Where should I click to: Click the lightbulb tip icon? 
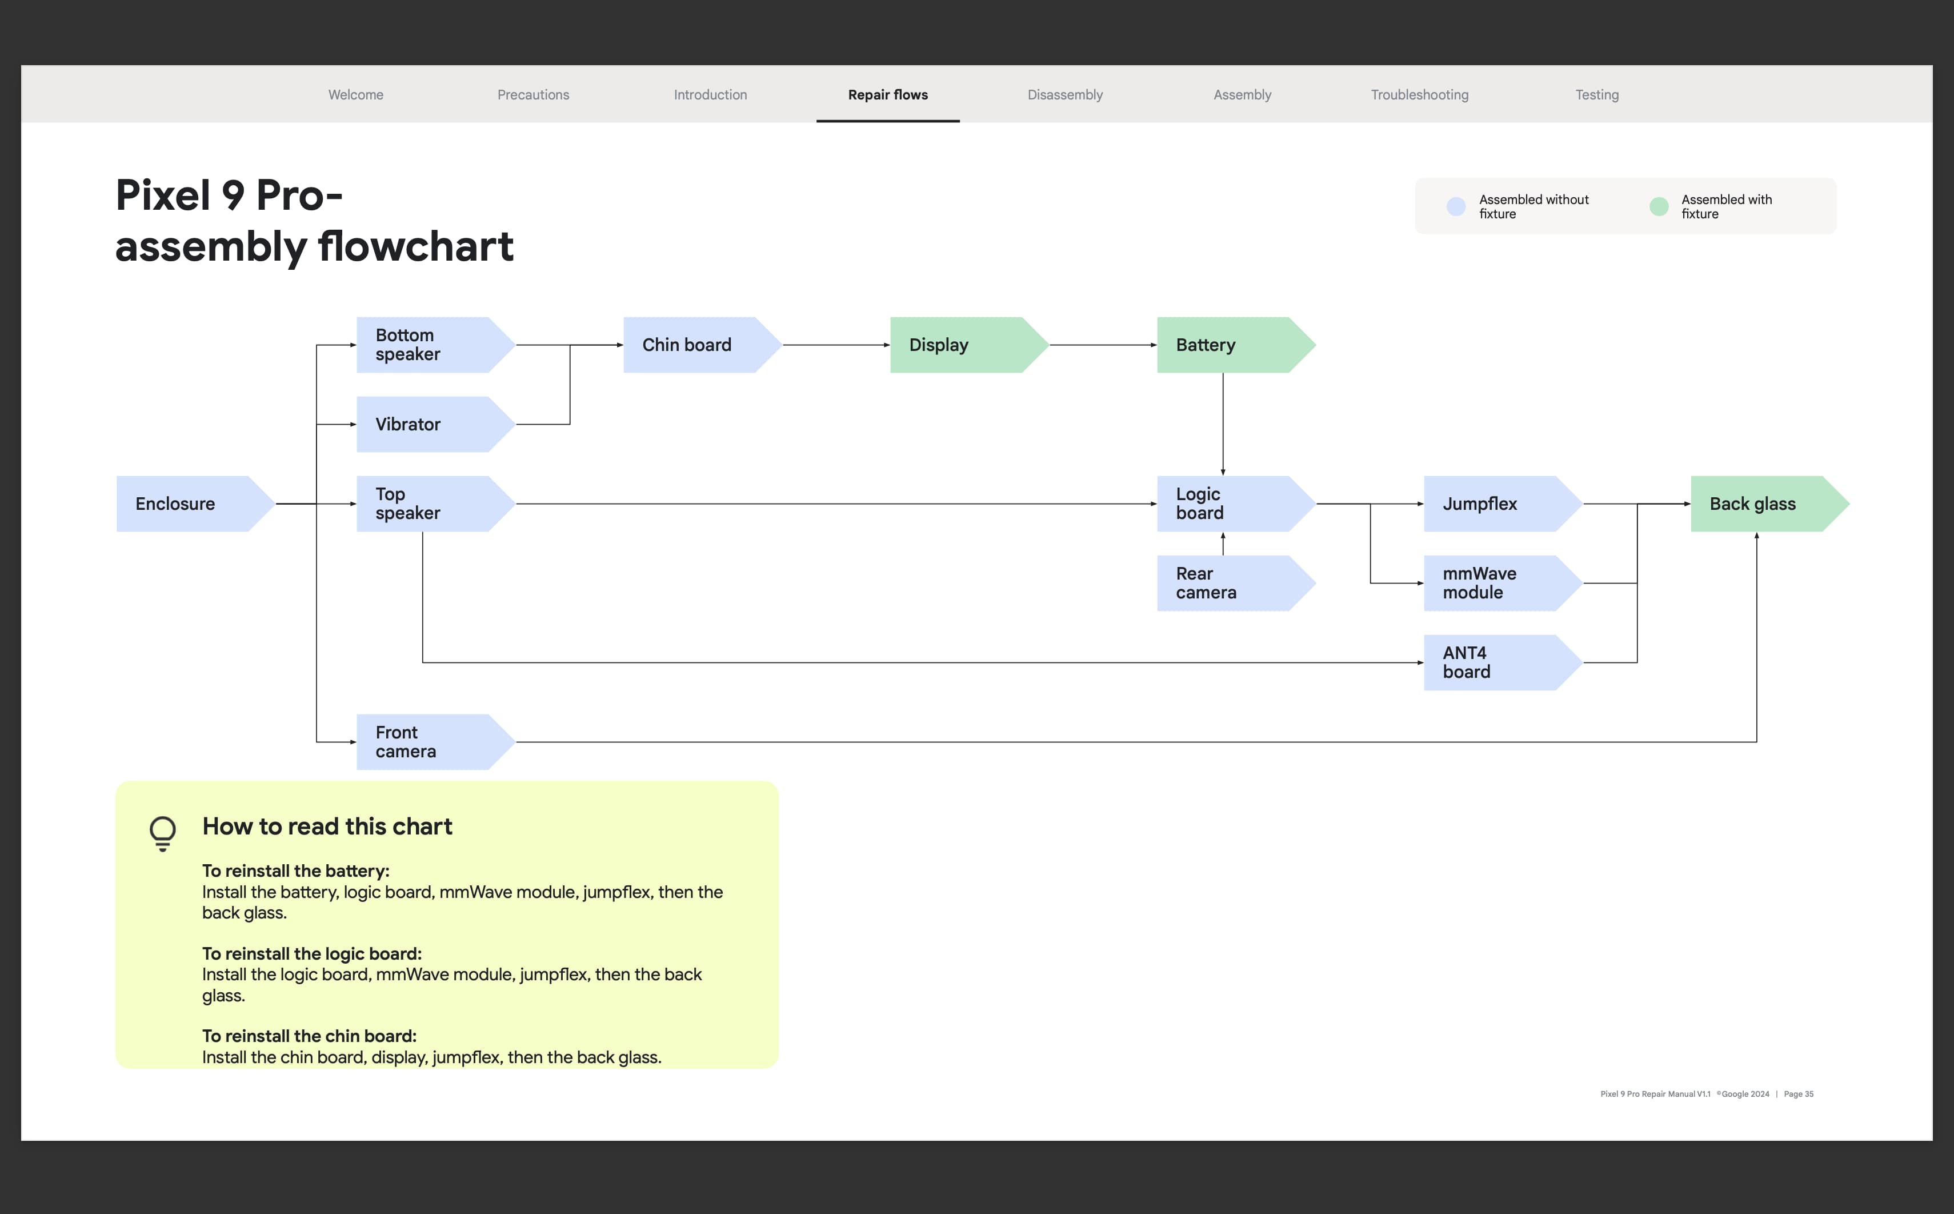(x=163, y=833)
